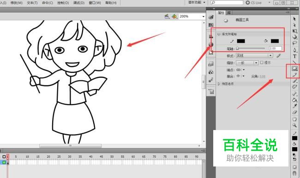The width and height of the screenshot is (300, 178).
Task: Select the Subselection tool
Action: click(294, 25)
